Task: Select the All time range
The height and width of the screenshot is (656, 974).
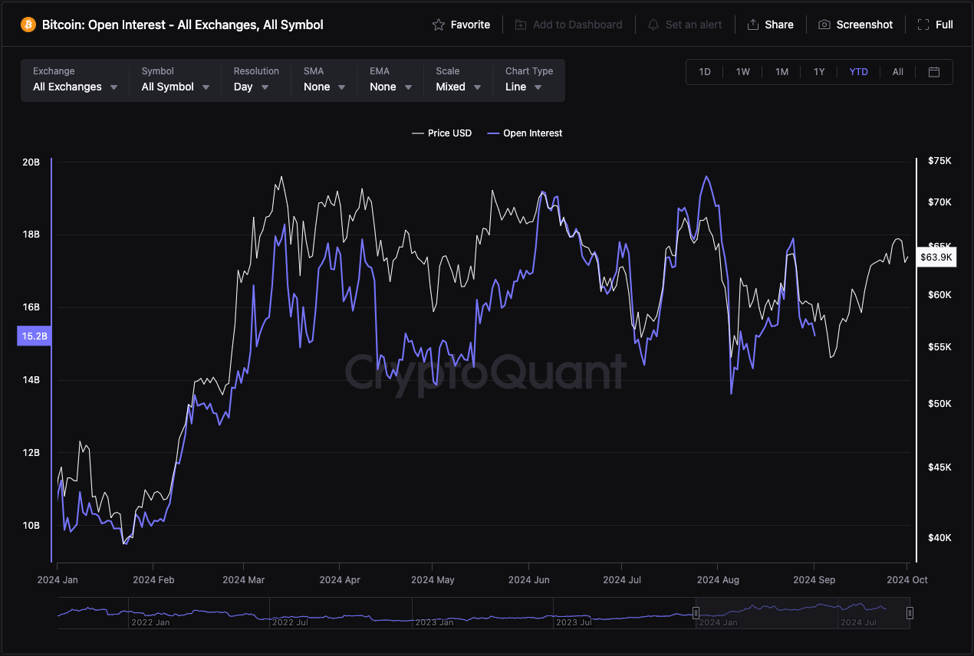Action: [x=897, y=72]
